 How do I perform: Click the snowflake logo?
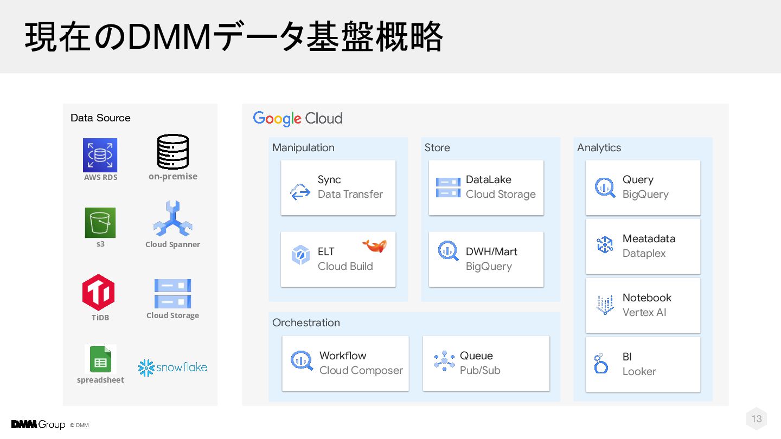coord(173,367)
